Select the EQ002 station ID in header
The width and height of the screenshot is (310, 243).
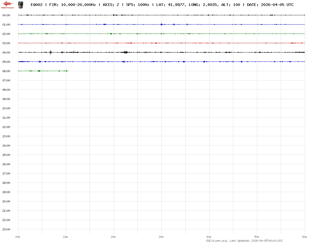pyautogui.click(x=37, y=5)
